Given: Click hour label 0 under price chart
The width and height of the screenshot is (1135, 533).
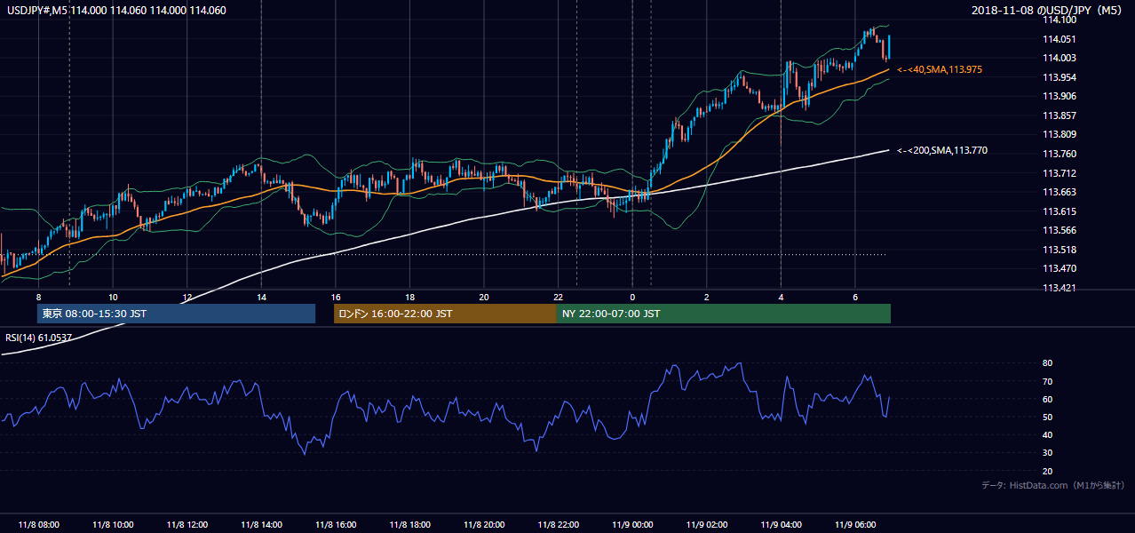Looking at the screenshot, I should (632, 297).
